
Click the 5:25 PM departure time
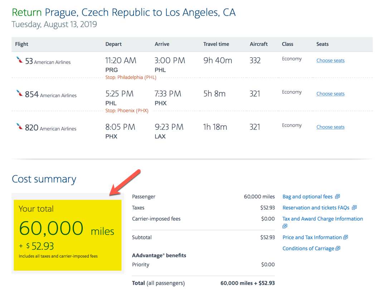tap(120, 94)
